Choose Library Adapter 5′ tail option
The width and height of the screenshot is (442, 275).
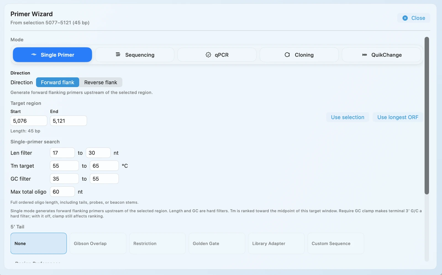tap(276, 243)
